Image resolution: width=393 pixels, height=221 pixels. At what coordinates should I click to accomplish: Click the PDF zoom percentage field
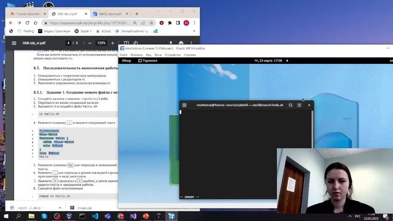[x=101, y=43]
